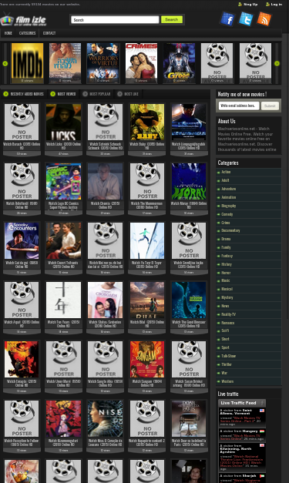This screenshot has height=483, width=289.
Task: Open the Lego DC Comics Cosmic Clash poster
Action: click(x=63, y=182)
